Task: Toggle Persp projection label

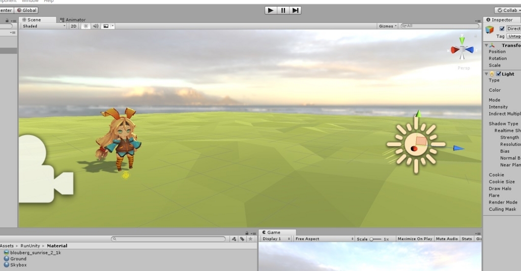Action: click(x=464, y=68)
